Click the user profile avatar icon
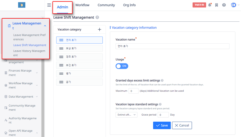 (x=233, y=5)
